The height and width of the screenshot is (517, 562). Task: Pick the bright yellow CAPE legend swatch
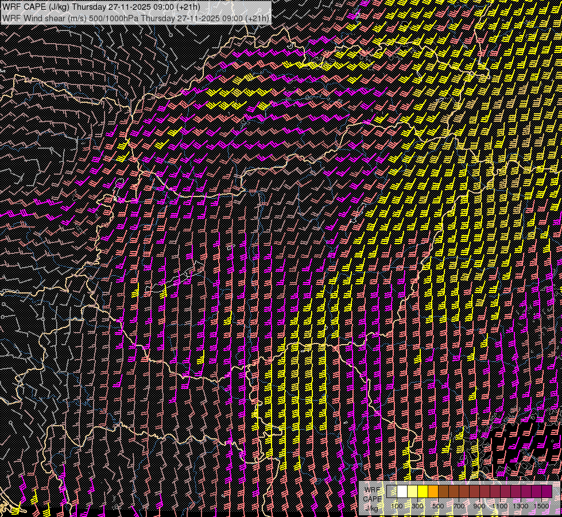pyautogui.click(x=423, y=491)
